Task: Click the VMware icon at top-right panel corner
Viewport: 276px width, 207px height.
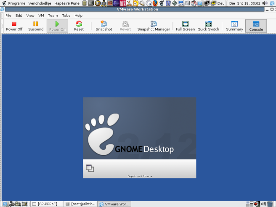Action: click(x=272, y=3)
